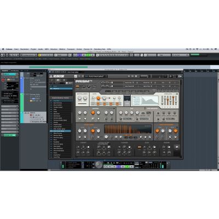This screenshot has width=219, height=219.
Task: Toggle the red record-enable button in the Inspector
Action: (3, 80)
